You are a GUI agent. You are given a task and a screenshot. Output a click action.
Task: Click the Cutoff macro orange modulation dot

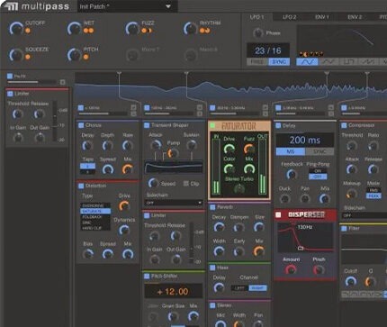pos(28,31)
